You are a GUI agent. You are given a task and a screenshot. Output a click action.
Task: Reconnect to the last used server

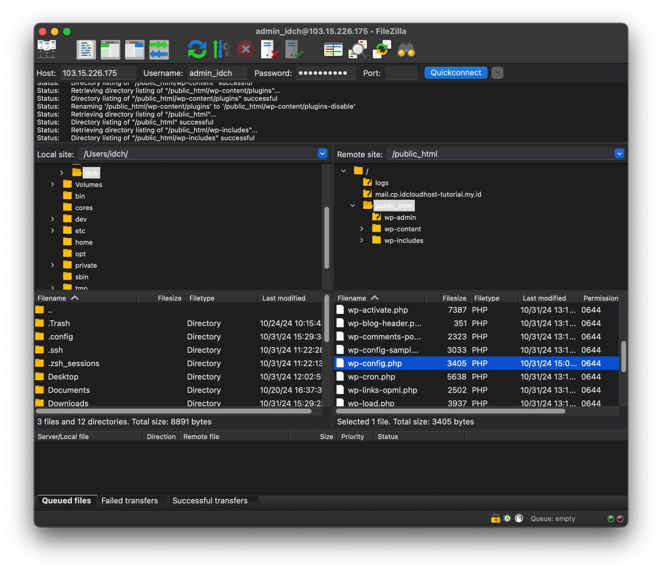click(x=294, y=50)
